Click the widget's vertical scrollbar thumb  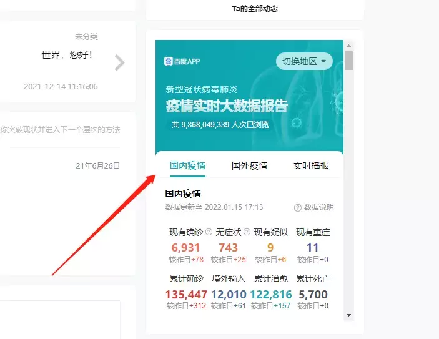click(349, 60)
